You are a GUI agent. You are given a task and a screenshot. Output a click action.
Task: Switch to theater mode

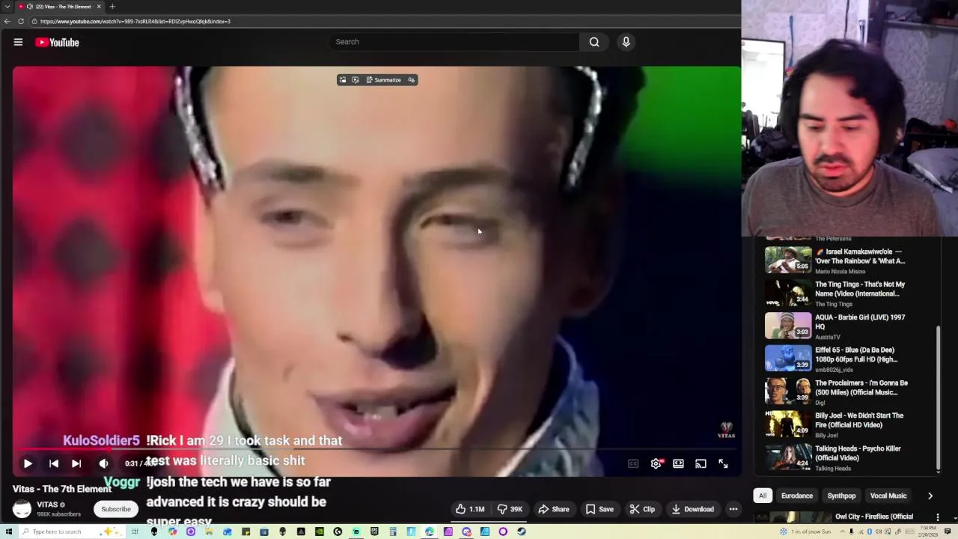pos(678,464)
